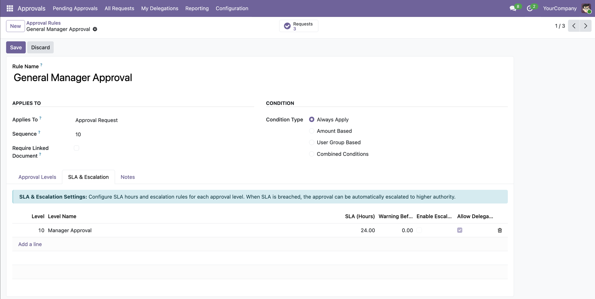Click the user avatar picture

point(586,8)
